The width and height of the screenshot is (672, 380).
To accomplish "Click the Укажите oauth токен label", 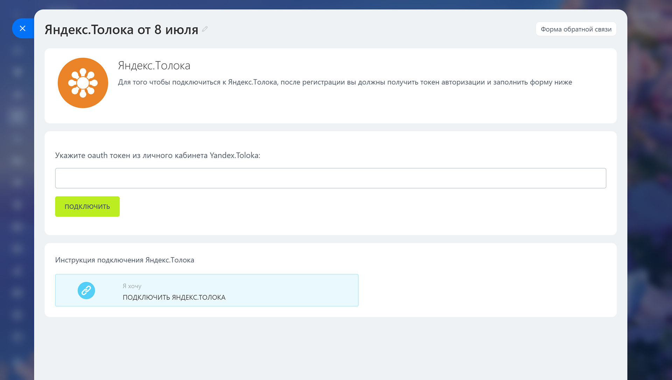I will (157, 155).
